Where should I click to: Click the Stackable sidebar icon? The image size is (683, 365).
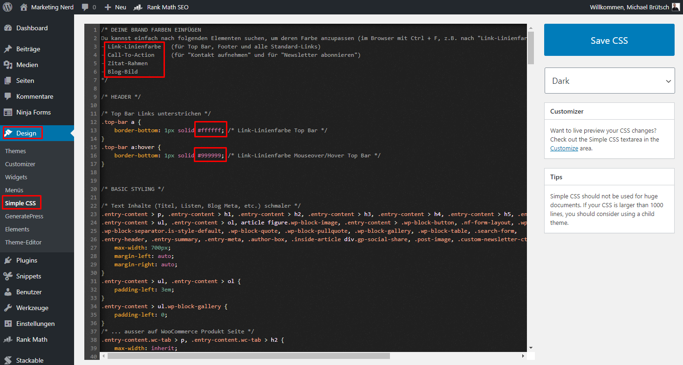pyautogui.click(x=8, y=360)
